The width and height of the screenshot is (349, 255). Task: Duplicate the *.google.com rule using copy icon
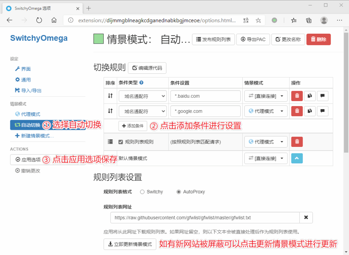coord(309,111)
